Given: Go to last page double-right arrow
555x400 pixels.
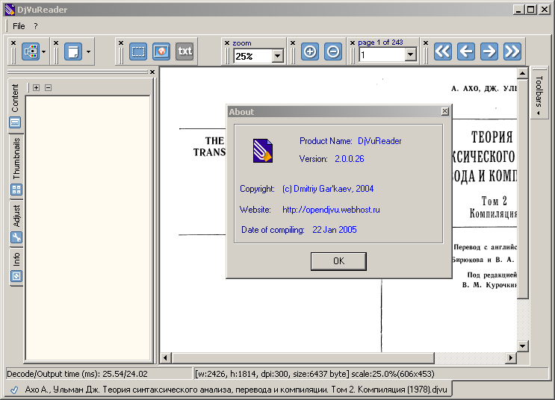Looking at the screenshot, I should tap(512, 51).
